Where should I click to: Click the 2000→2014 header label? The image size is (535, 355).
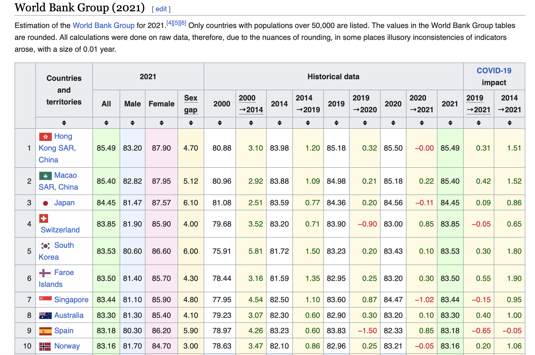tap(251, 104)
